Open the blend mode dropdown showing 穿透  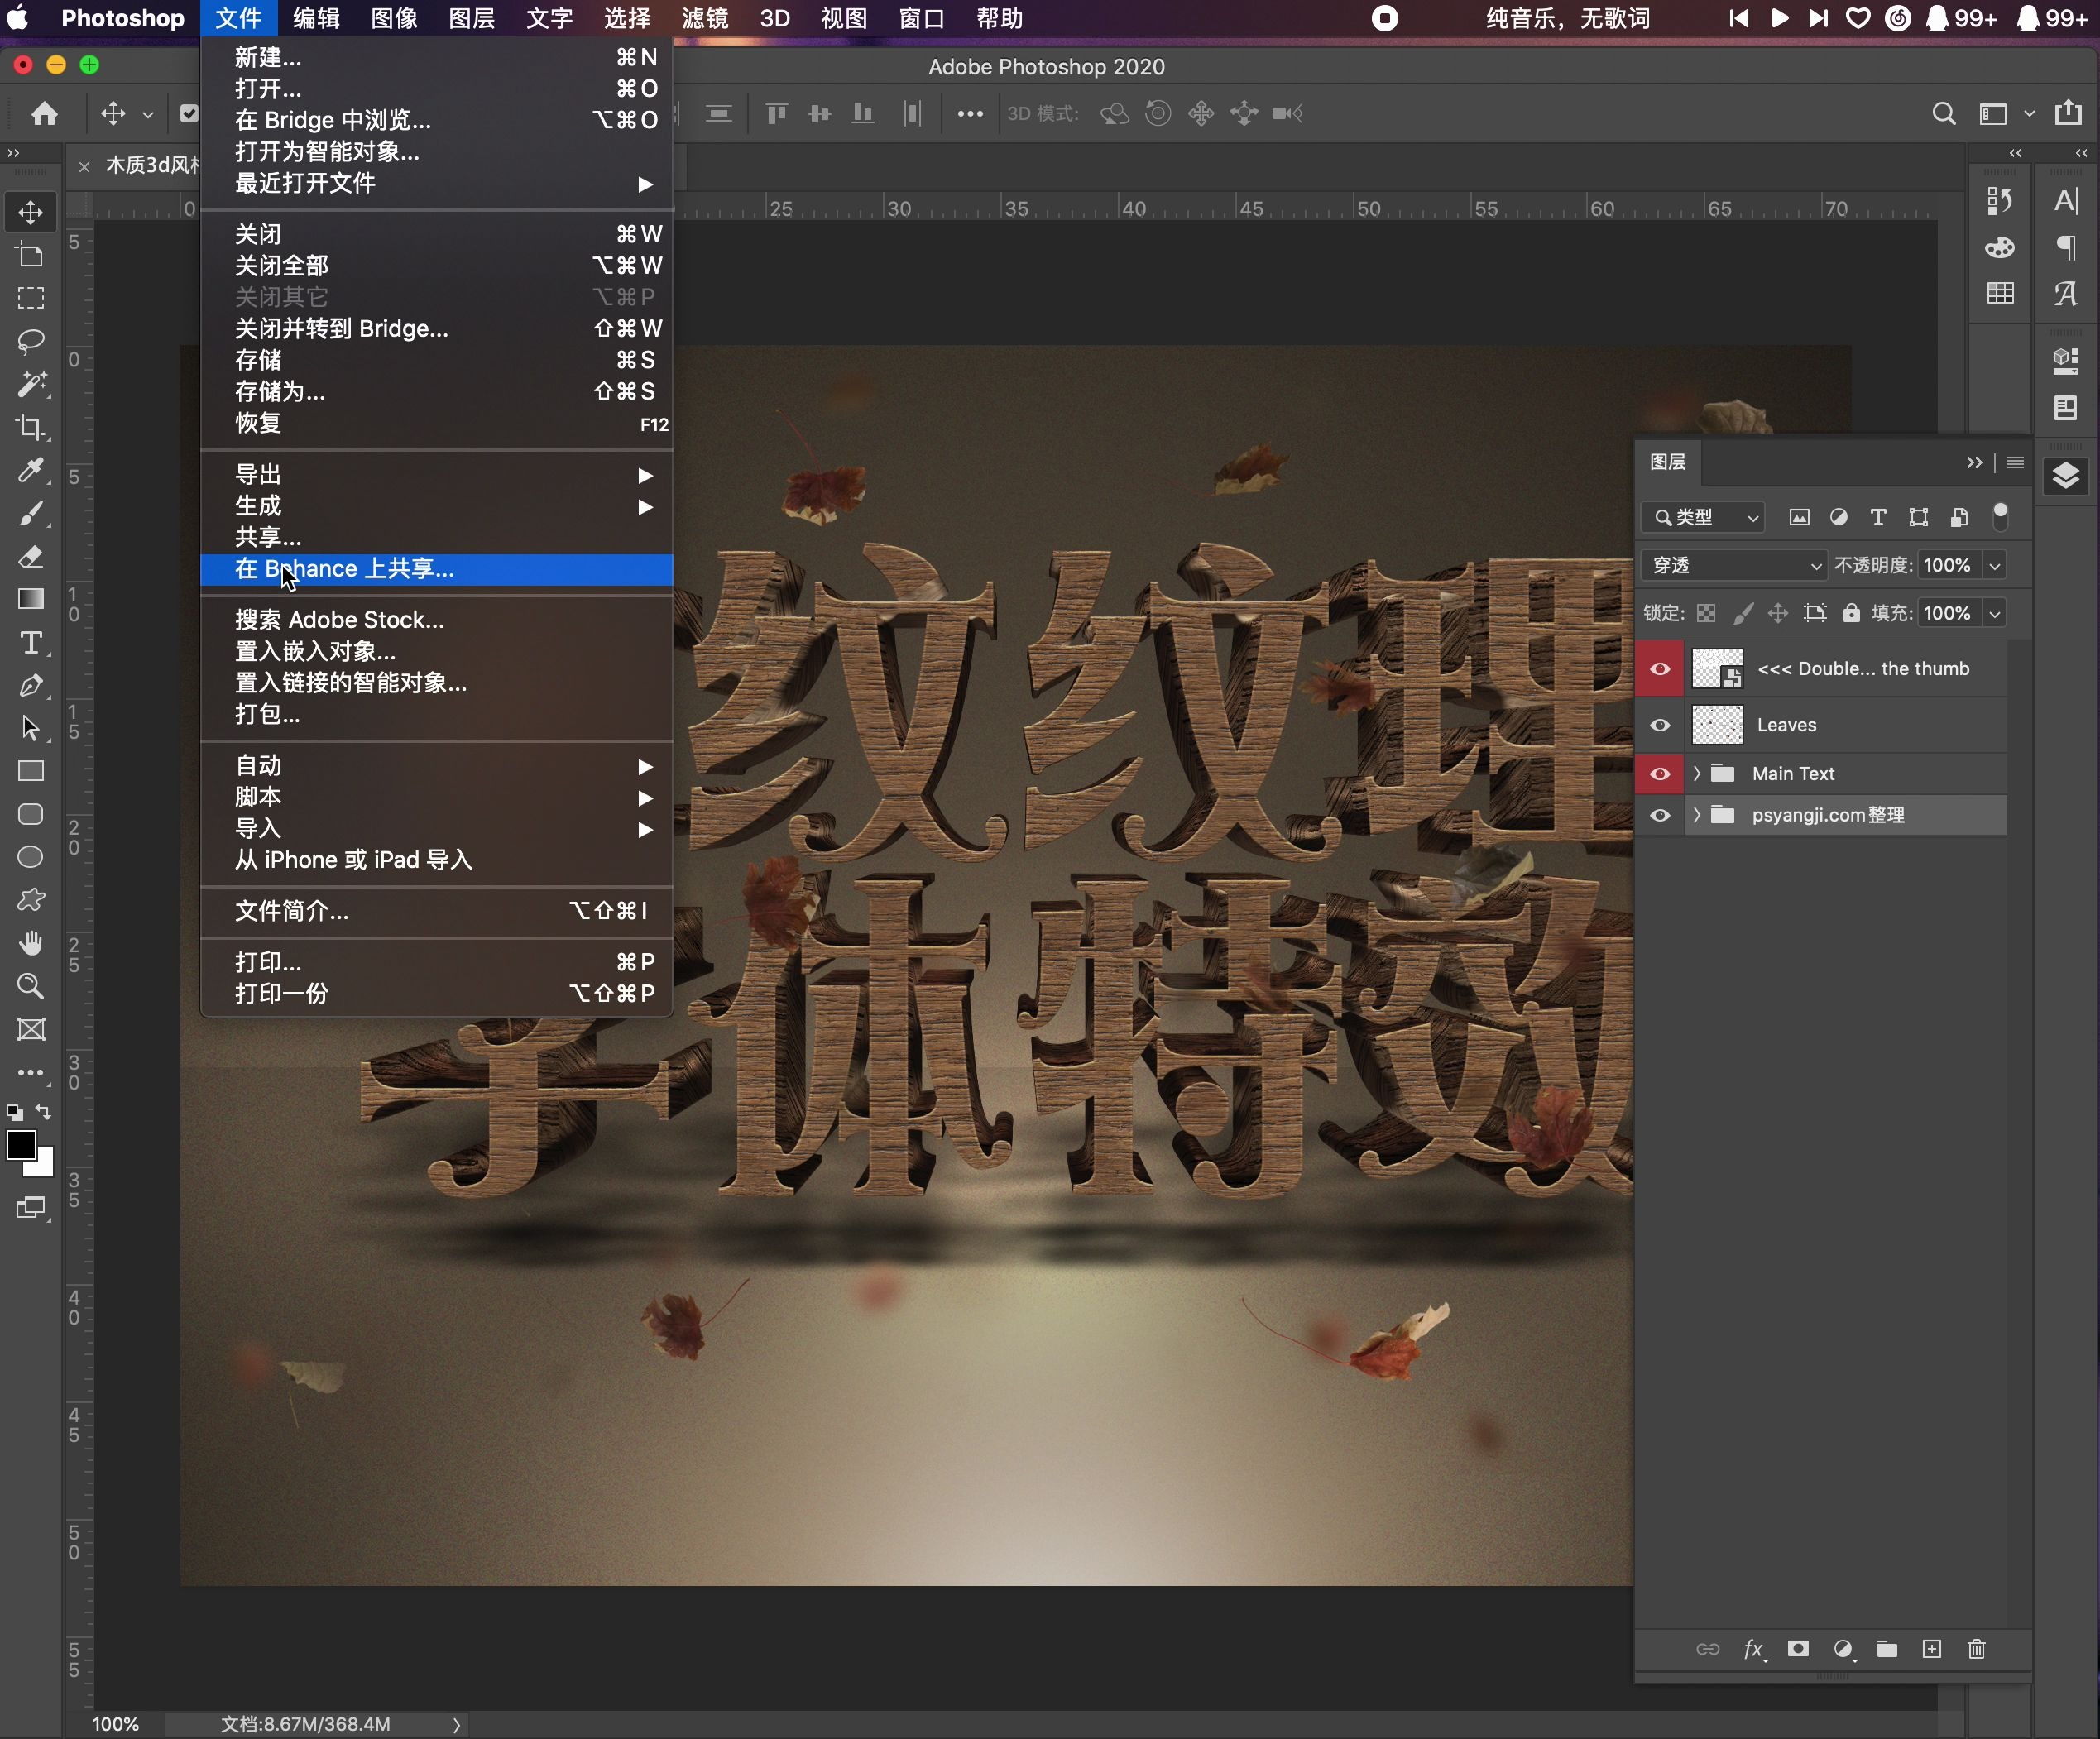(x=1732, y=565)
